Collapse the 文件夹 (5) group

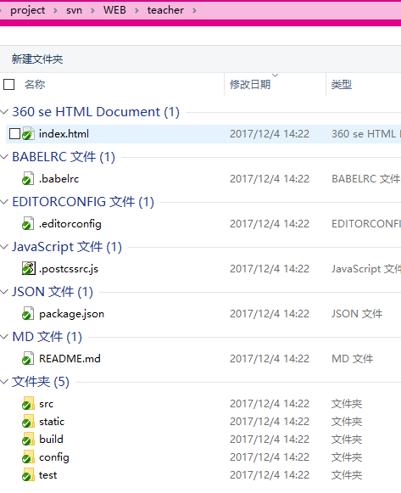(x=4, y=382)
